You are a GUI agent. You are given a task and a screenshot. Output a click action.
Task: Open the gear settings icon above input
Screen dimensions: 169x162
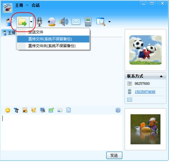118,110
